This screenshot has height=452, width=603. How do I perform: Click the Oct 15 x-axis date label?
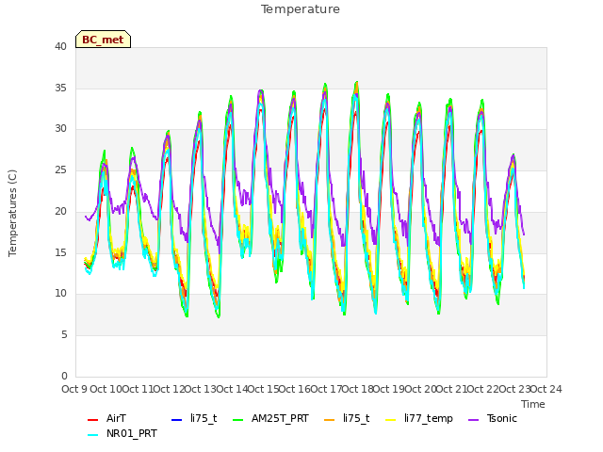point(263,389)
